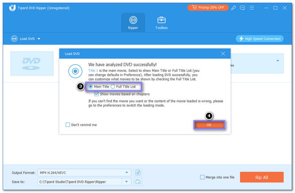Click the Tipard logo icon
Image resolution: width=295 pixels, height=193 pixels.
point(12,8)
